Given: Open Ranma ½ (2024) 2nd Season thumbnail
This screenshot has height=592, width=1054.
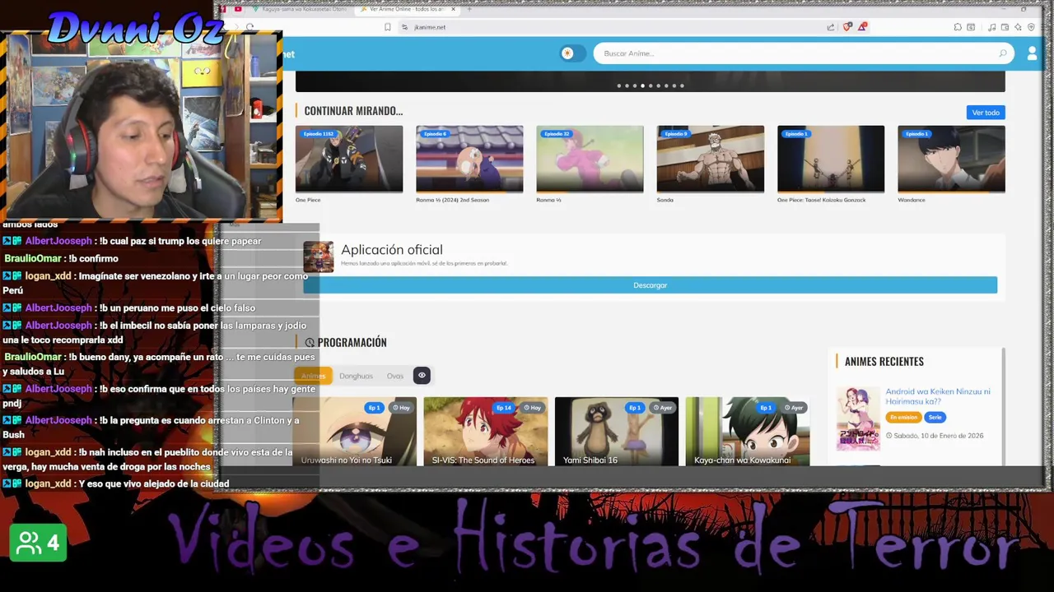Looking at the screenshot, I should click(x=469, y=159).
